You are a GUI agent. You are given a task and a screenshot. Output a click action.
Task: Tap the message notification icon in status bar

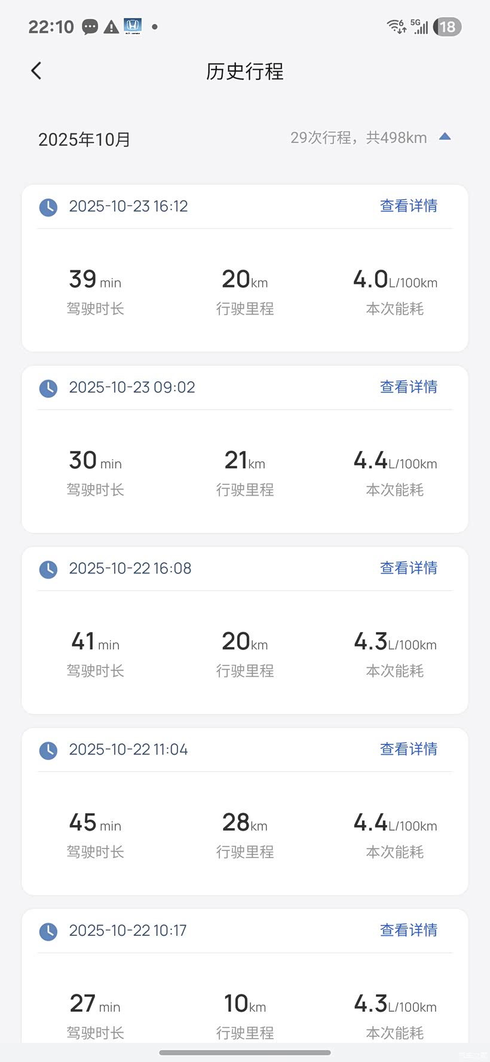90,27
